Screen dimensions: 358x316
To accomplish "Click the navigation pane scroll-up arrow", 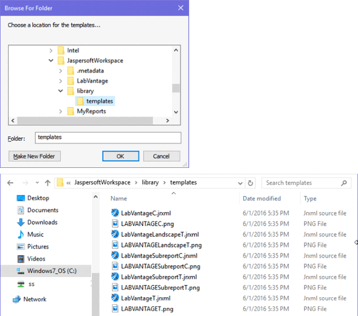I will (96, 197).
